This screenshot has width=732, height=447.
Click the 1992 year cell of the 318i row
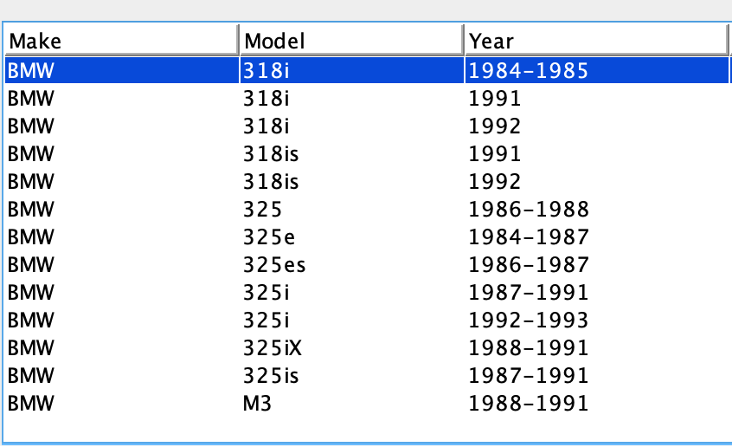tap(597, 126)
